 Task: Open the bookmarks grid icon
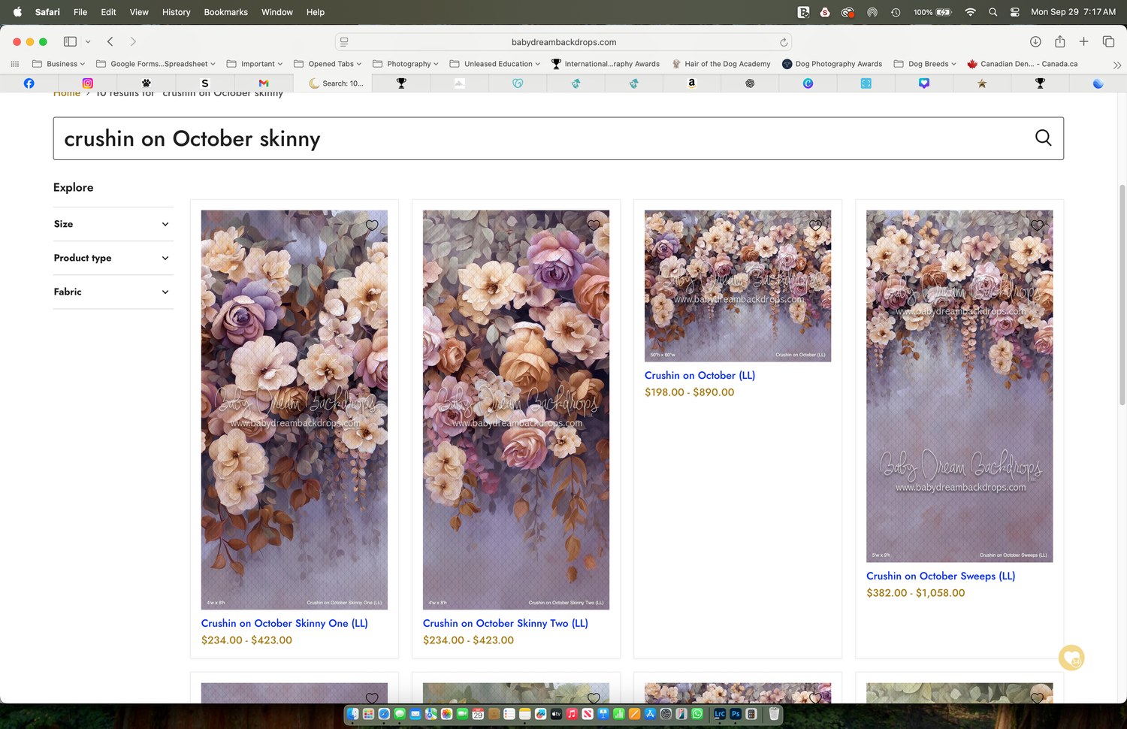(14, 64)
